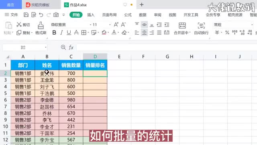Viewport: 257px width, 145px height.
Task: Click the Paste clipboard icon
Action: [x=8, y=25]
